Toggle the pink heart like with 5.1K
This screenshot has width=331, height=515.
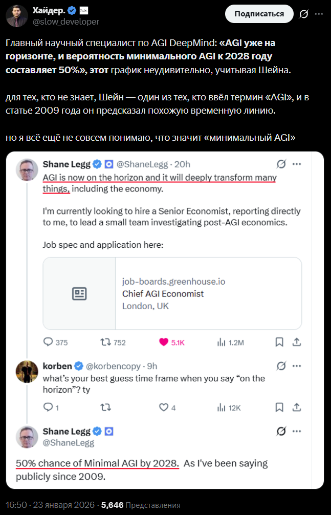coord(163,342)
